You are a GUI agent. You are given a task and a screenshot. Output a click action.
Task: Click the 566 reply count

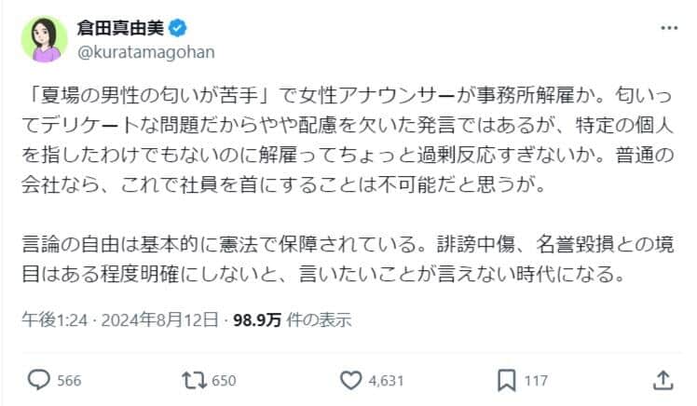(x=71, y=380)
